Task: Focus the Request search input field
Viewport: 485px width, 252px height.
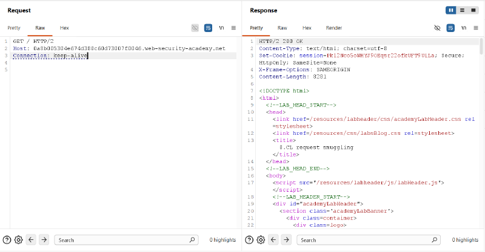Action: pos(126,240)
